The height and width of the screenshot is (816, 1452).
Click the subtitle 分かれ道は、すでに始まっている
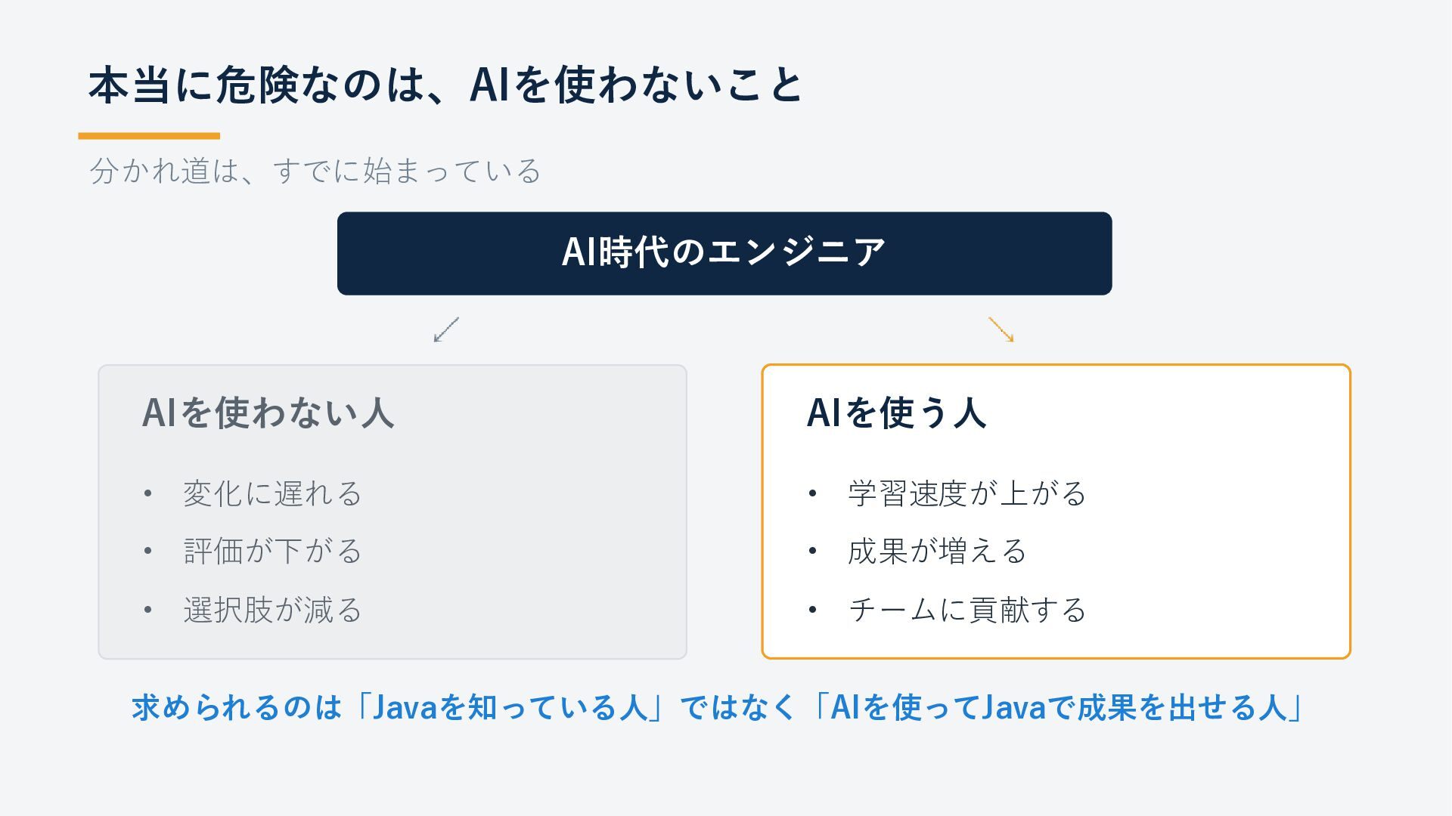pyautogui.click(x=315, y=171)
